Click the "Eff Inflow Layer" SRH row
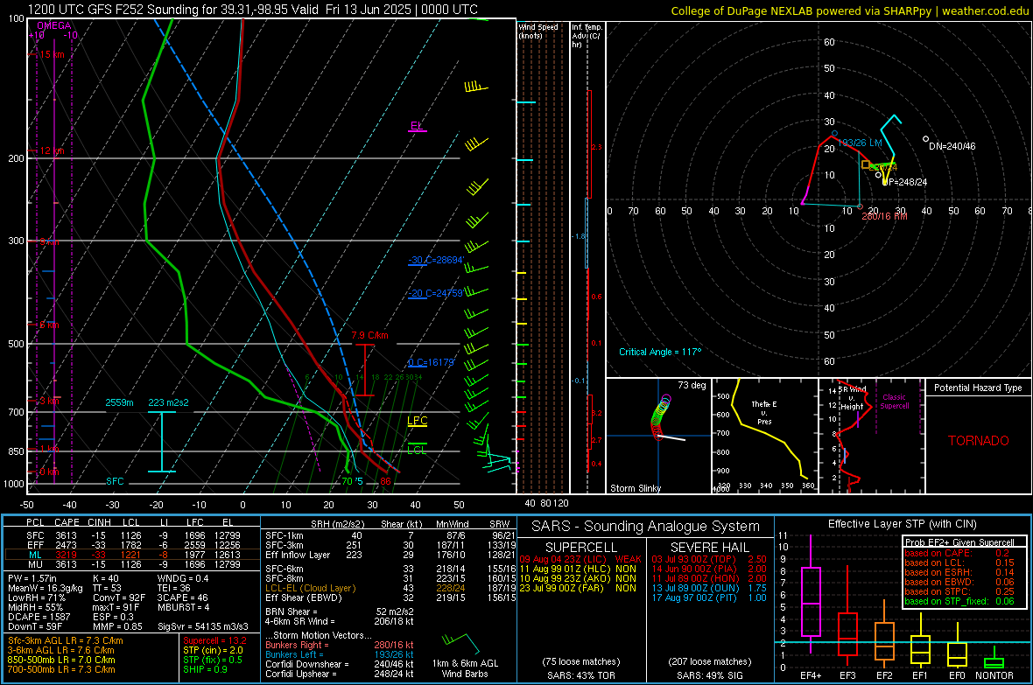The width and height of the screenshot is (1033, 685). point(390,556)
